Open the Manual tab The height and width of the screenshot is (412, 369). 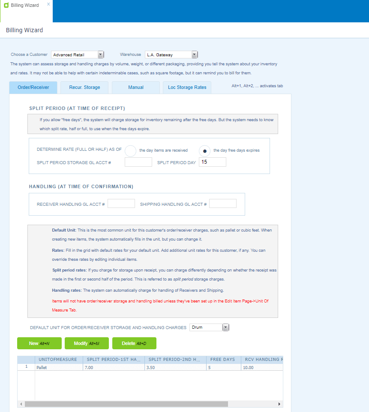135,87
